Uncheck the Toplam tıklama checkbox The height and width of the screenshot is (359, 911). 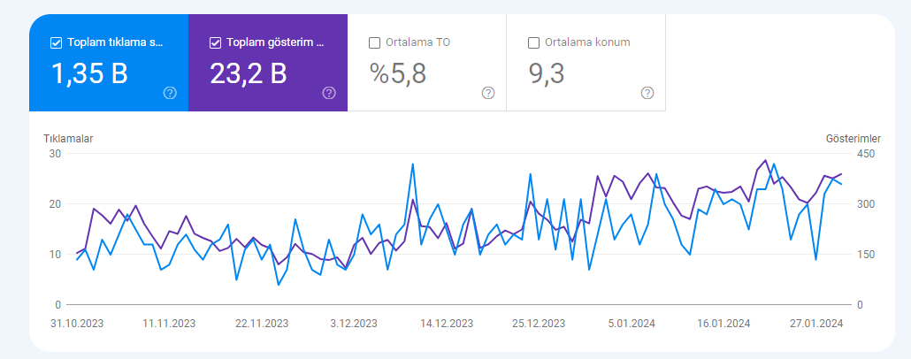(x=57, y=42)
